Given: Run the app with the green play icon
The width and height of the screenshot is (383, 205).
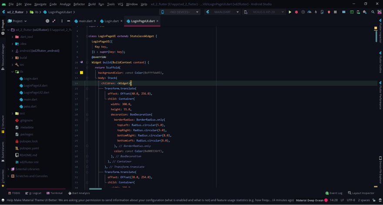Looking at the screenshot, I should coord(290,12).
